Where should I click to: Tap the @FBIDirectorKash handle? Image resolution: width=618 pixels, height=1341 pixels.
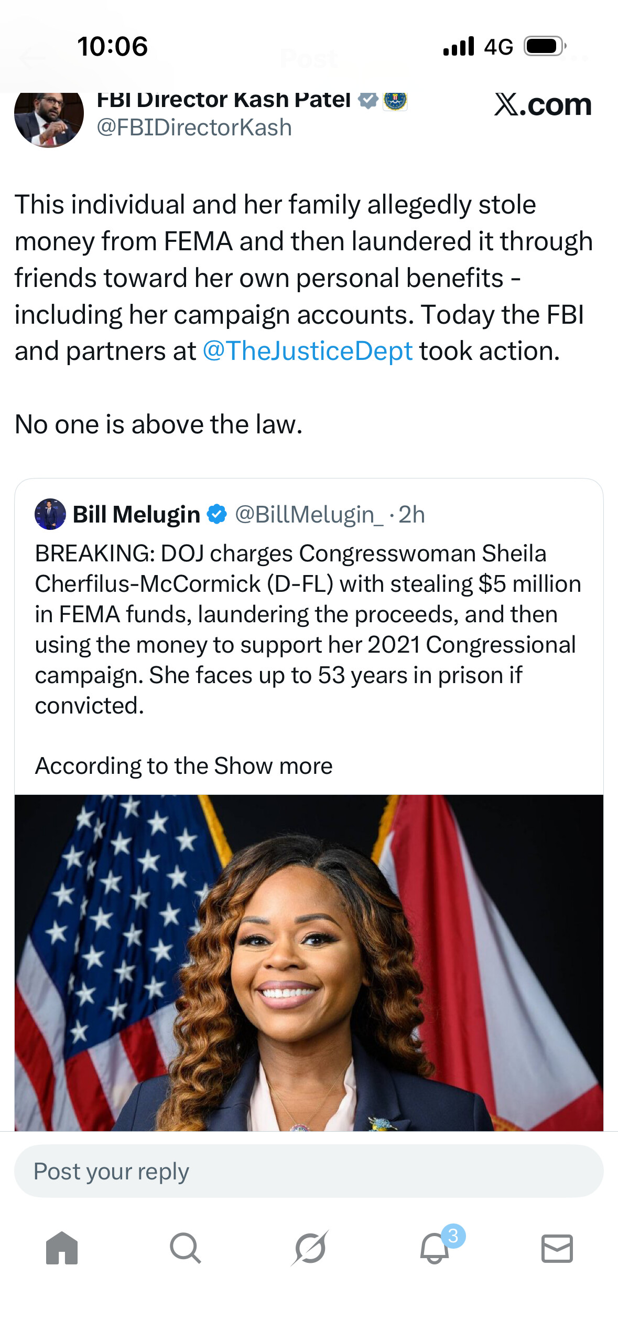pos(194,127)
